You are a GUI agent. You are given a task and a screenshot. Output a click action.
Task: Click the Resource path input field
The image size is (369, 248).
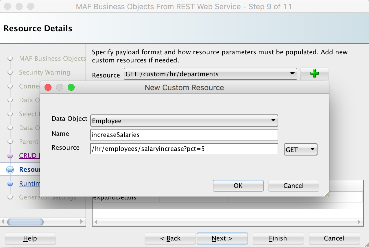click(184, 149)
